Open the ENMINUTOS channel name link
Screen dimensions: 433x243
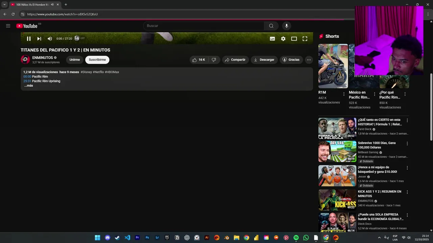[x=43, y=58]
